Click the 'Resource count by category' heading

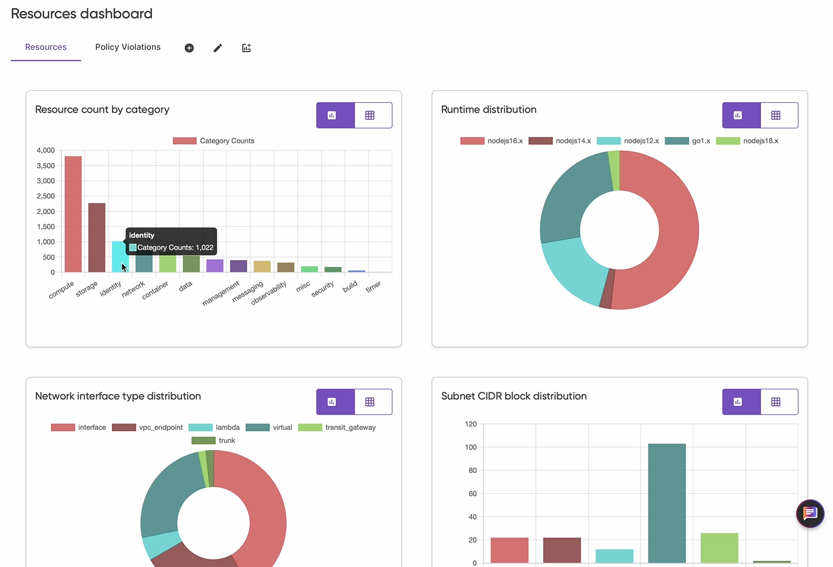click(102, 109)
